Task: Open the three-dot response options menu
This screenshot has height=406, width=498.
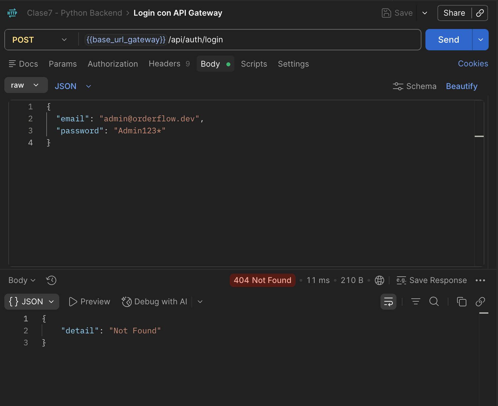Action: click(x=480, y=280)
